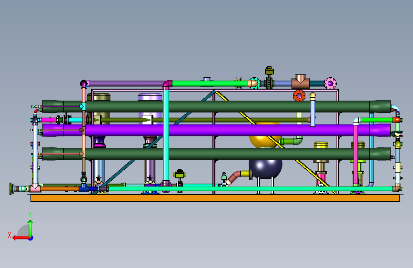Select the upper dark green horizontal vessel
The height and width of the screenshot is (268, 413).
point(216,106)
